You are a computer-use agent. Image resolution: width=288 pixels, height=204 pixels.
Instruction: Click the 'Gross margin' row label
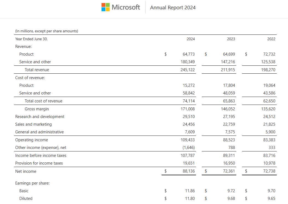click(x=37, y=109)
